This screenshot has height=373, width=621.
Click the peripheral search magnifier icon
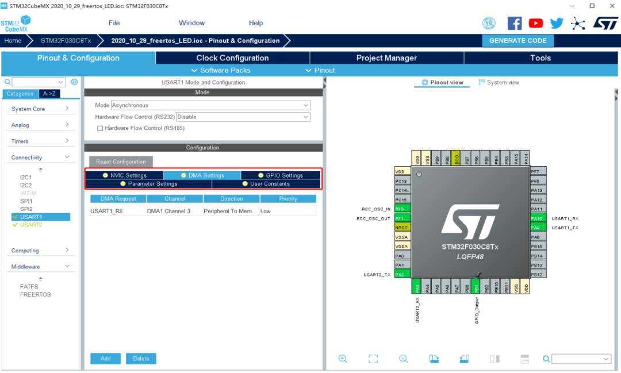point(7,82)
